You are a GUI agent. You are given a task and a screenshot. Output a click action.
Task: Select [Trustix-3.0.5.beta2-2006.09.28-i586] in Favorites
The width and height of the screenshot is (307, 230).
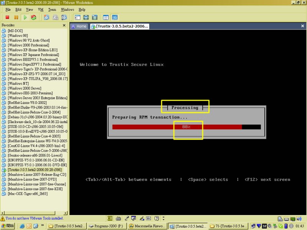click(x=35, y=170)
